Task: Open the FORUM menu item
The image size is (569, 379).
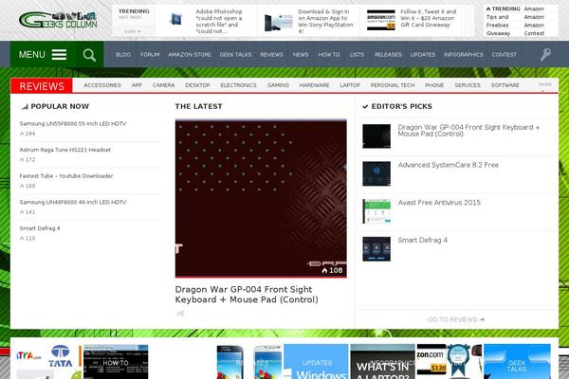Action: 150,54
